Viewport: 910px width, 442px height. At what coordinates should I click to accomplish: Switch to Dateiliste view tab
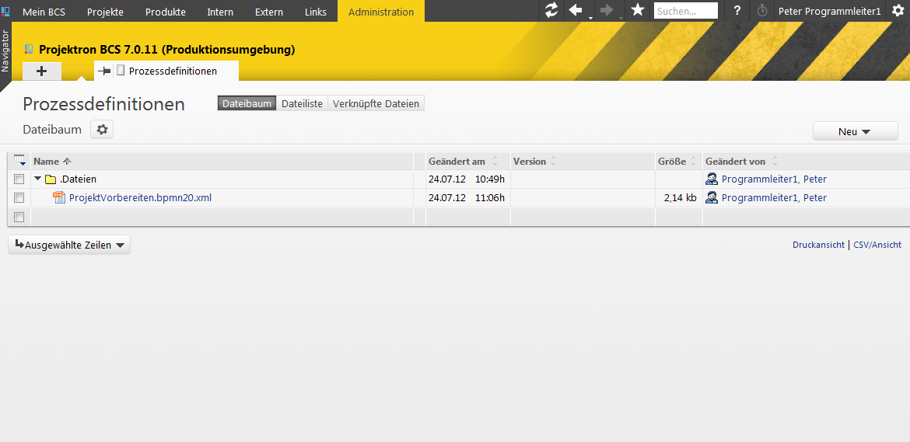302,103
